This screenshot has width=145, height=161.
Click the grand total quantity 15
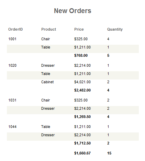point(109,153)
